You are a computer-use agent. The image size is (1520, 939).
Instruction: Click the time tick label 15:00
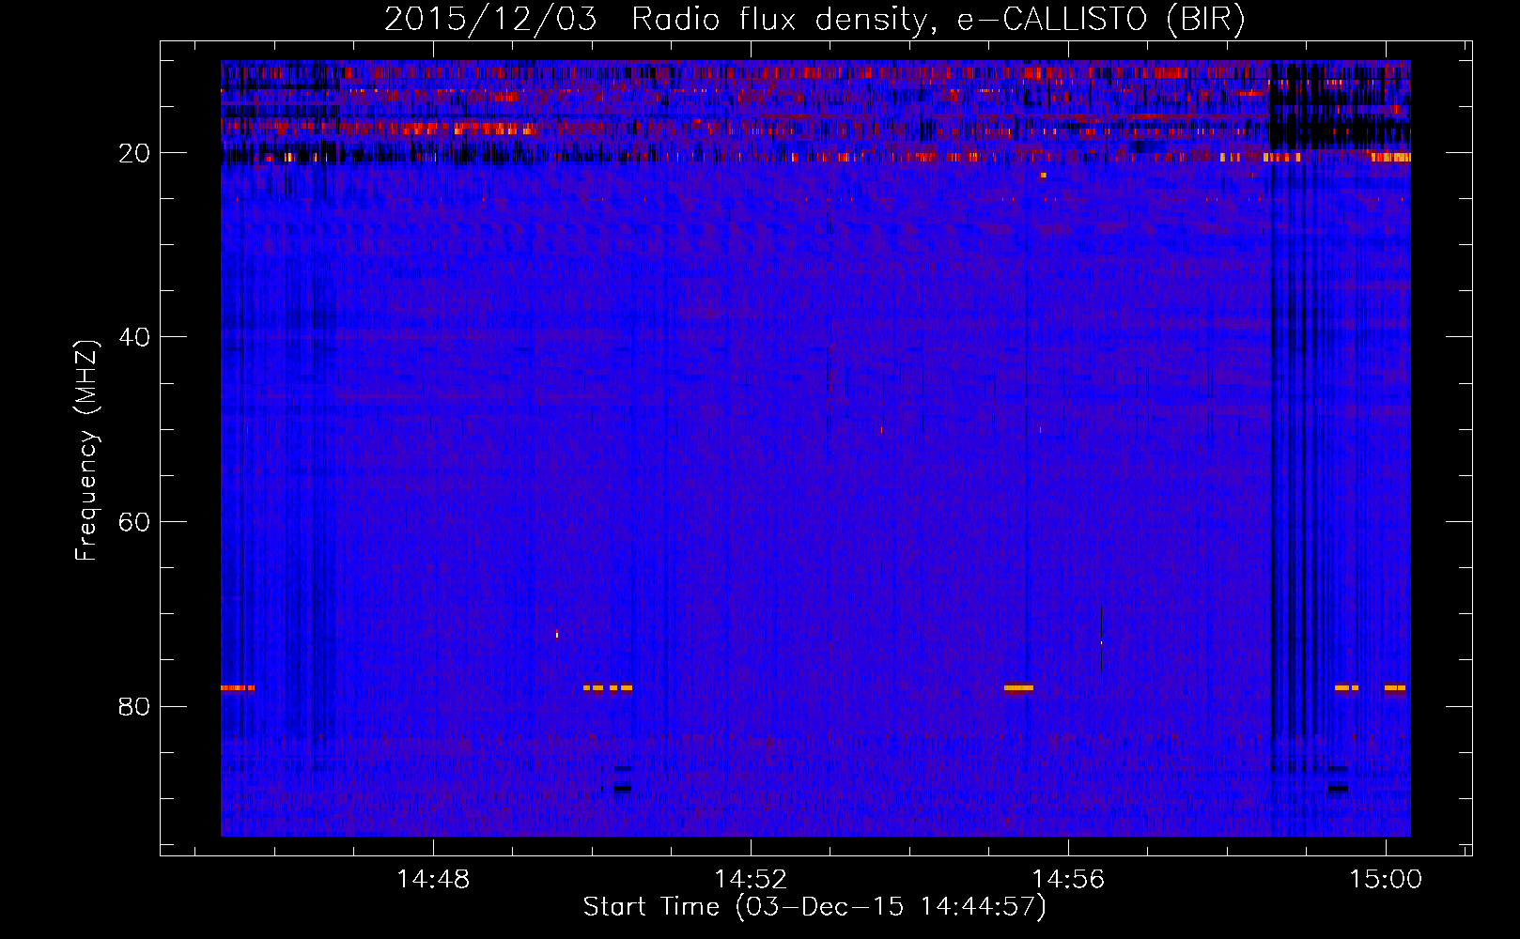[1386, 880]
